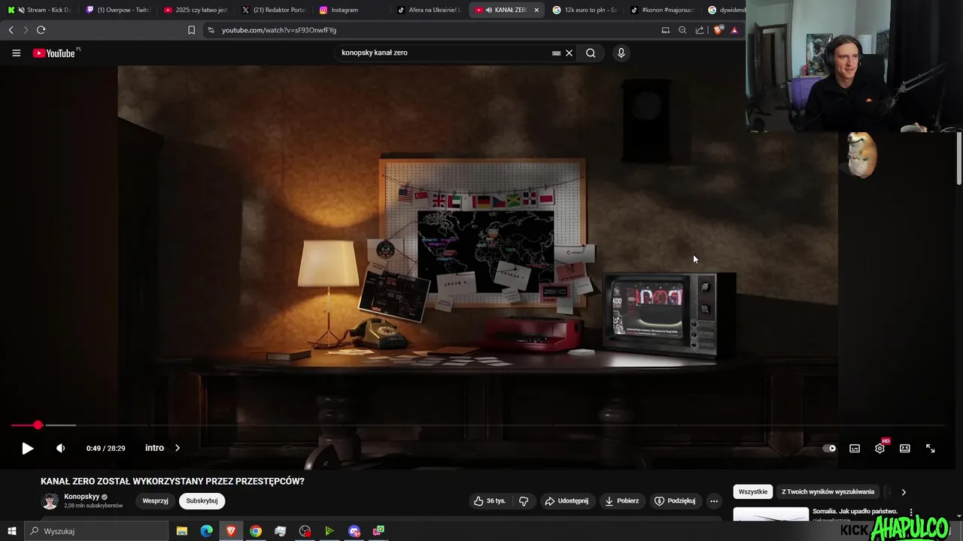The image size is (963, 541).
Task: Open the chapter list via the intro arrow
Action: pos(178,448)
